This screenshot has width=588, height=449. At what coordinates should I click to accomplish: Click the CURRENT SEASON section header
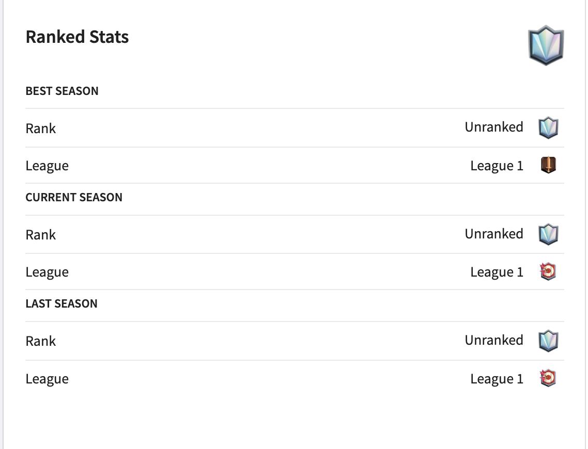[74, 198]
